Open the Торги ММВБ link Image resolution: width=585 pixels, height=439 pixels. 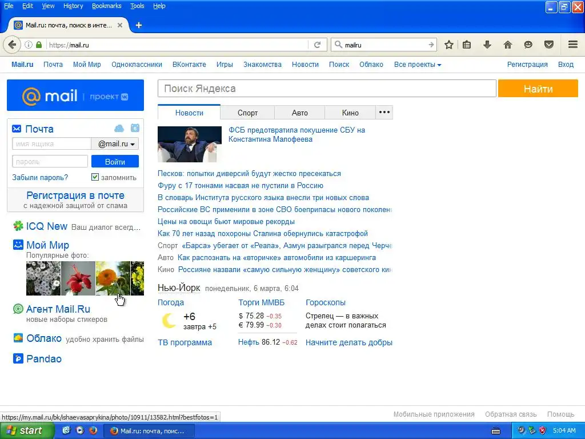(x=261, y=303)
